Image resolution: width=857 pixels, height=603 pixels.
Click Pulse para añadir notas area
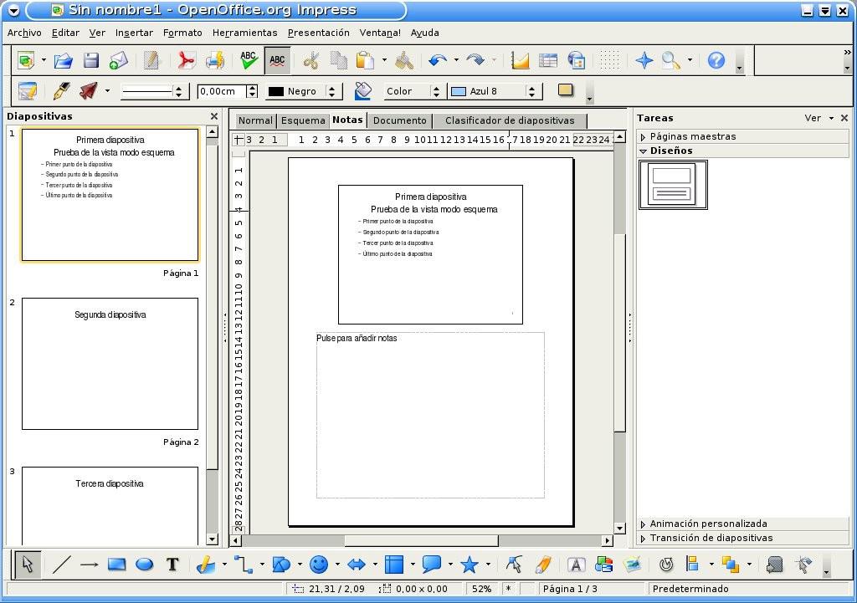[430, 415]
